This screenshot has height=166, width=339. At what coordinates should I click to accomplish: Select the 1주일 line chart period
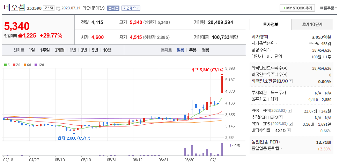click(x=45, y=50)
